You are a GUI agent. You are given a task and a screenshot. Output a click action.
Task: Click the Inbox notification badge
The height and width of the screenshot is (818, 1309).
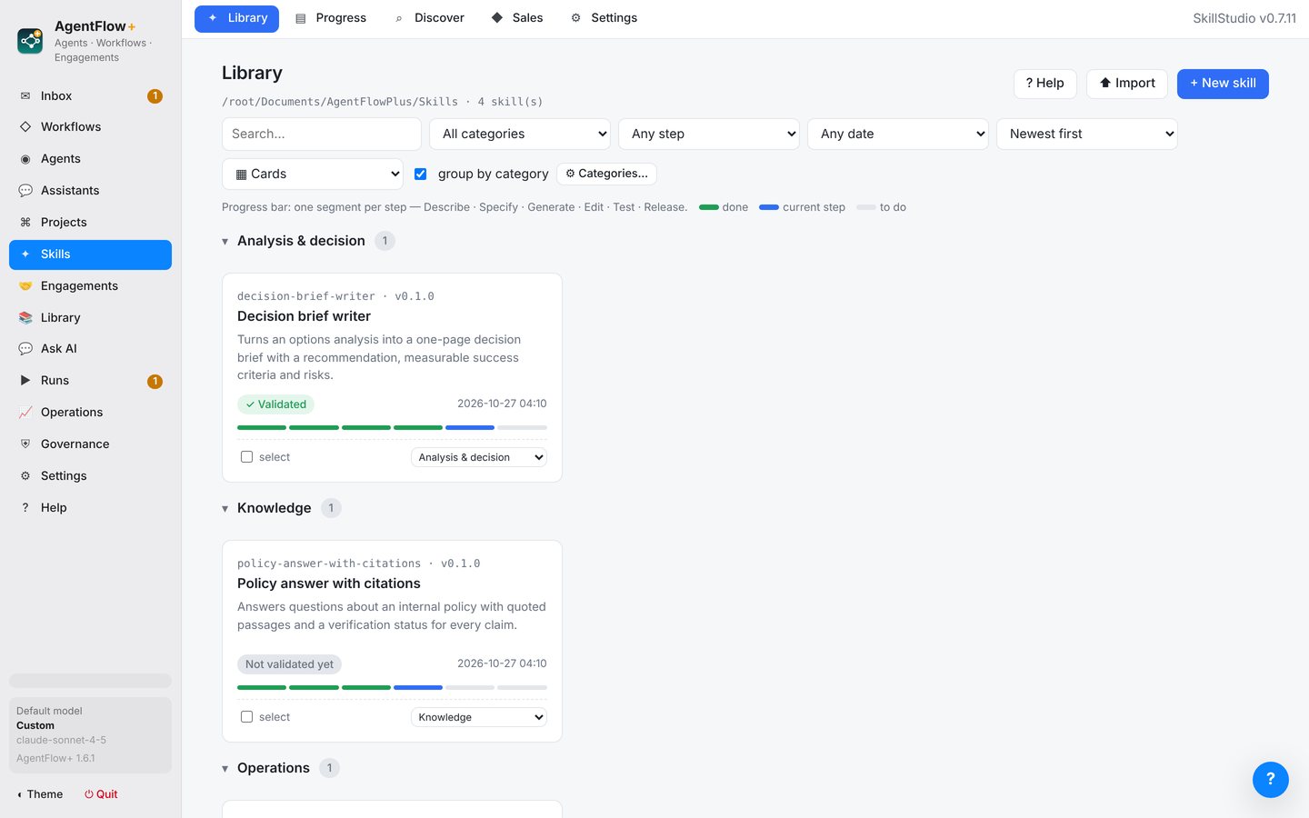(x=155, y=95)
